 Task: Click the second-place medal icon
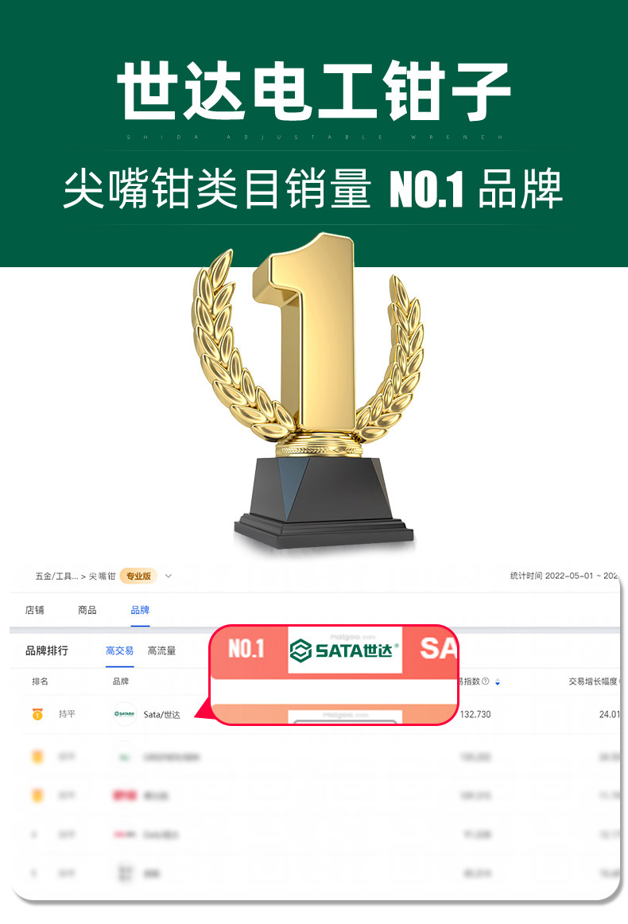tap(37, 757)
